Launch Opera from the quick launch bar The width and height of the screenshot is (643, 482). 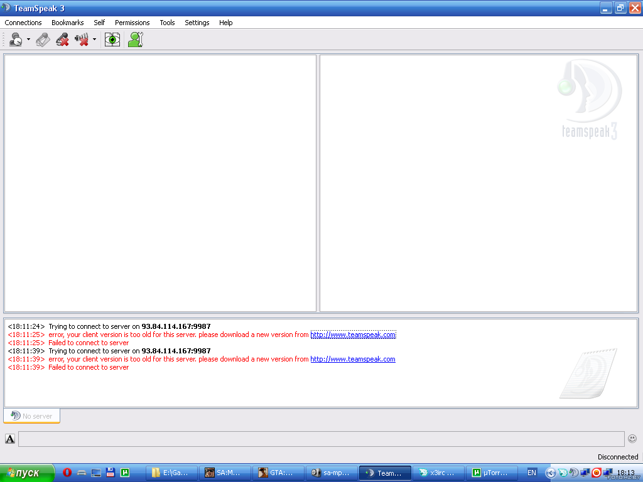(67, 473)
